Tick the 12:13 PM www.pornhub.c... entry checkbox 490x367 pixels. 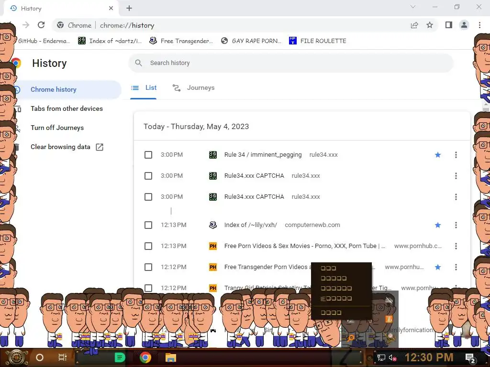pos(148,246)
